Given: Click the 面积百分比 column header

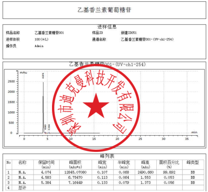Looking at the screenshot, I should pos(169,165).
